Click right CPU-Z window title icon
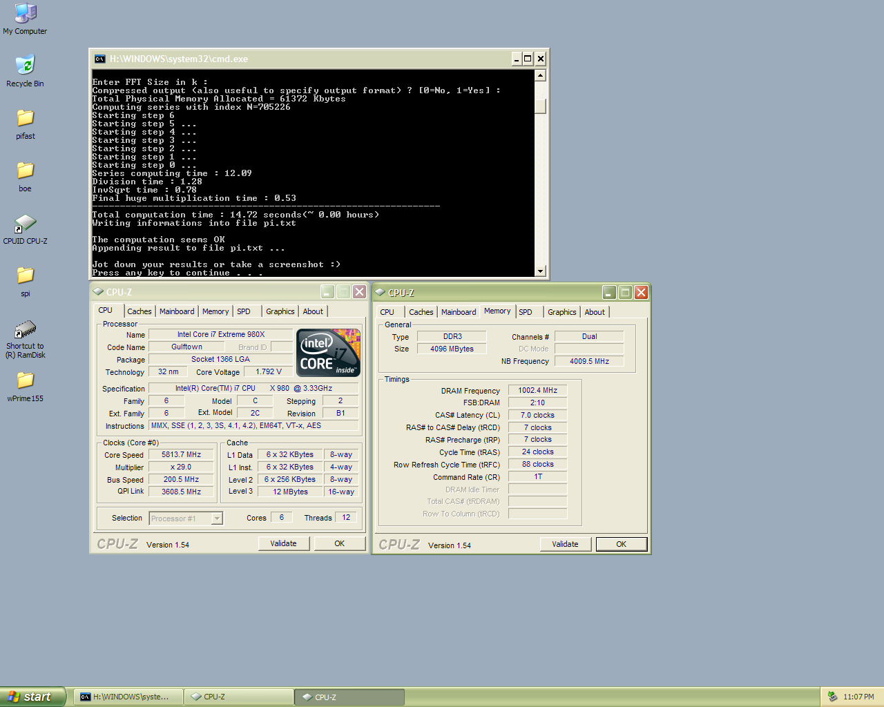Viewport: 884px width, 707px height. [380, 293]
